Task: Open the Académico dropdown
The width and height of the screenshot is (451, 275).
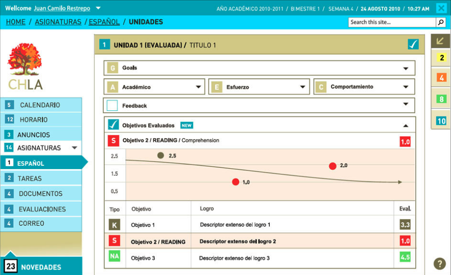Action: (x=198, y=87)
